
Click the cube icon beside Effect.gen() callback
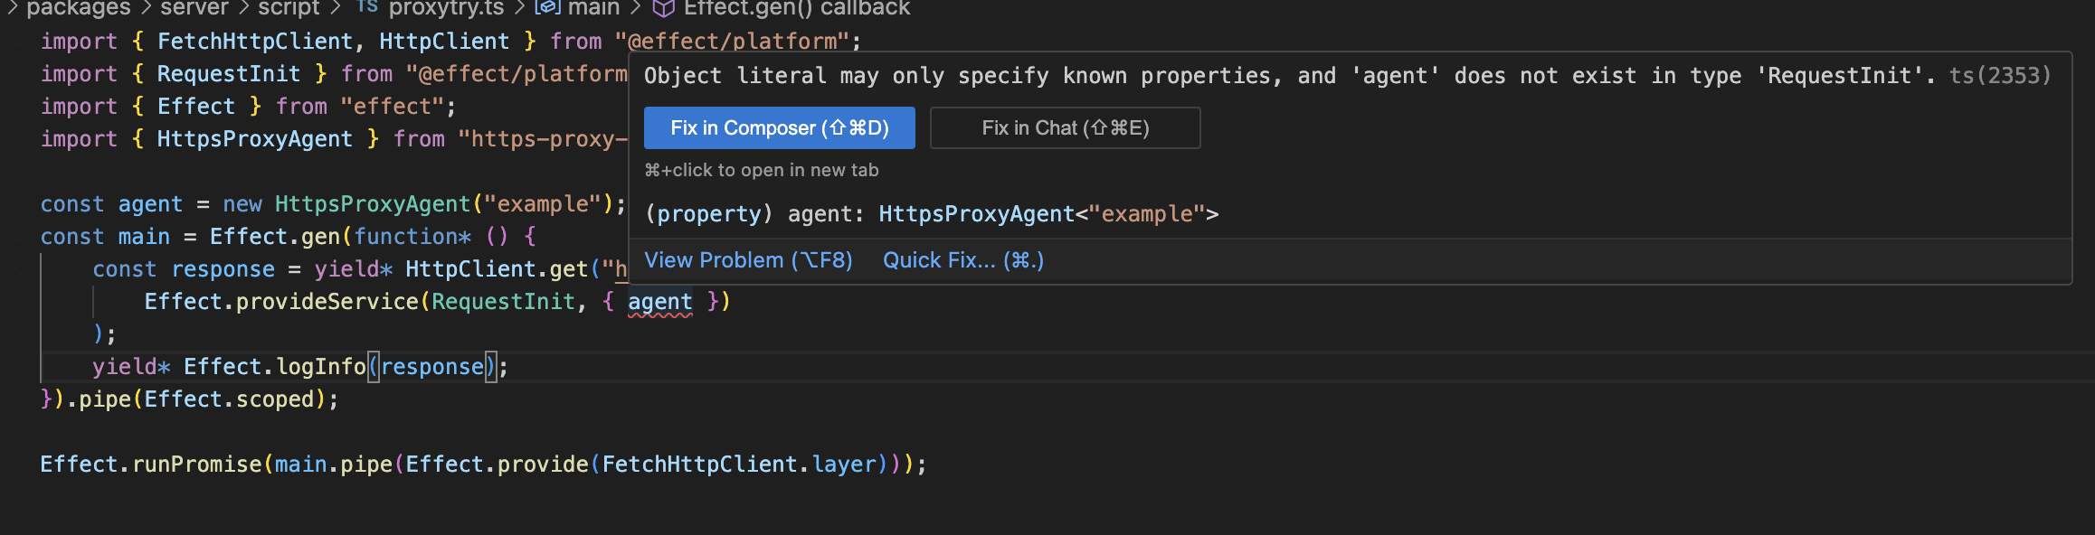point(664,9)
